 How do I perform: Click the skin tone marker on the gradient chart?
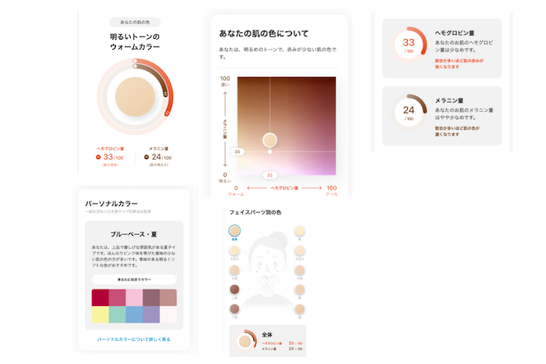[270, 140]
